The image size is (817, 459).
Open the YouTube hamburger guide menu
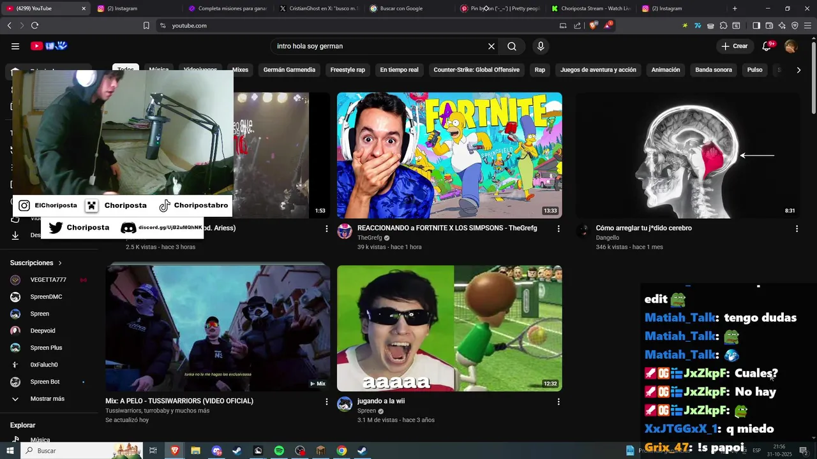[15, 46]
